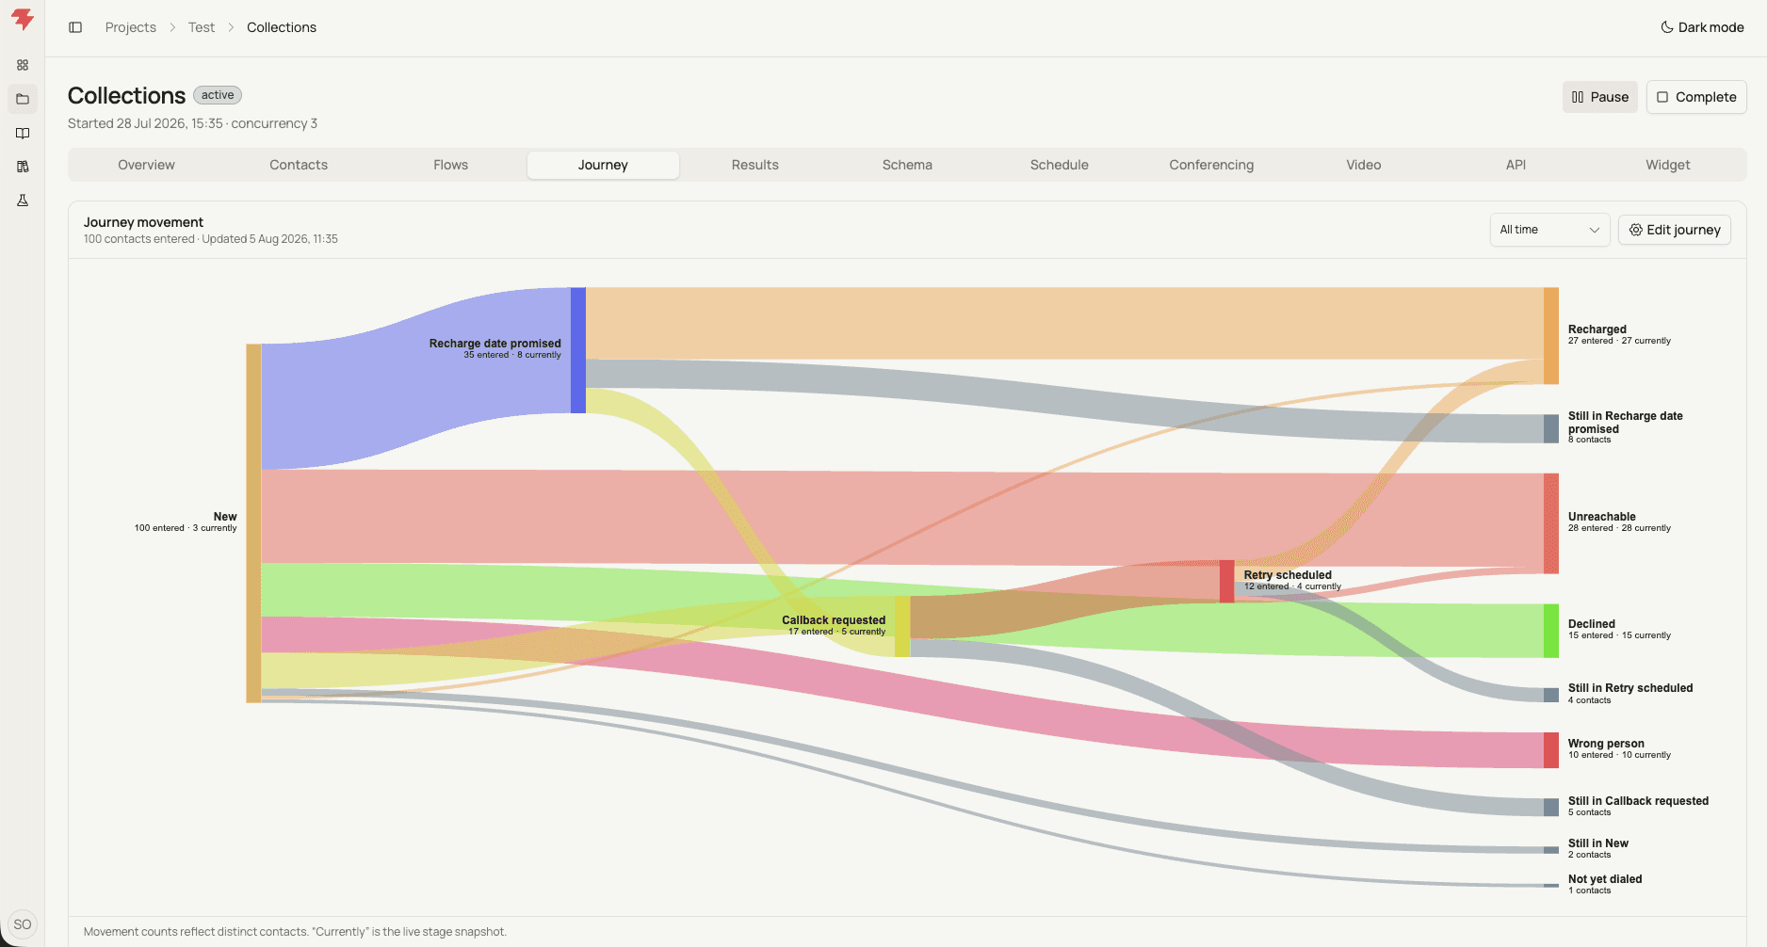
Task: Open the Results tab
Action: pyautogui.click(x=755, y=165)
